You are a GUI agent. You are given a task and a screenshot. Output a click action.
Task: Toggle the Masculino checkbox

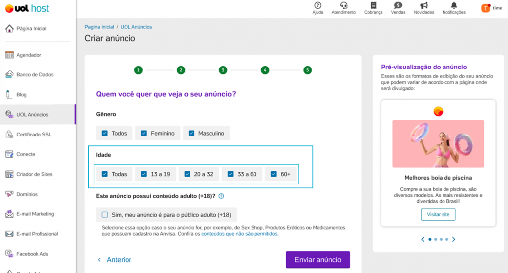point(191,133)
